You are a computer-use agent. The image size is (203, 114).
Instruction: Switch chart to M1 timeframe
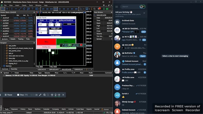pyautogui.click(x=43, y=9)
